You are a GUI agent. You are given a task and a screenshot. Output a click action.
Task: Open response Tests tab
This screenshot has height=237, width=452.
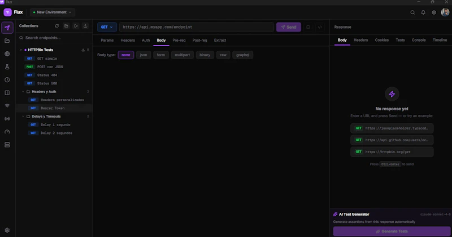tap(400, 40)
